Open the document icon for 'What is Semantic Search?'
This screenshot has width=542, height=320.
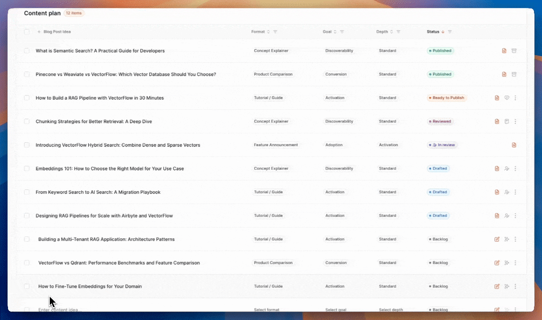coord(504,51)
